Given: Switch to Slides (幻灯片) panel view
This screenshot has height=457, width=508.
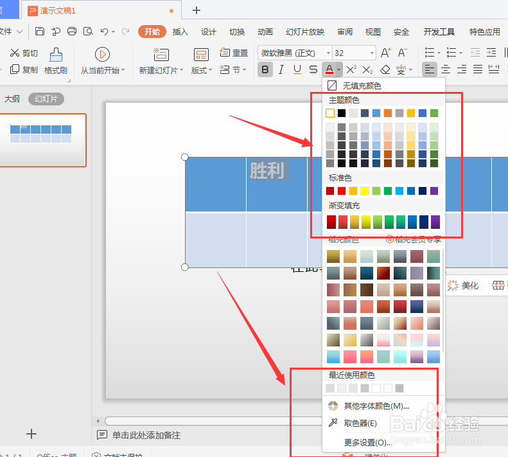Looking at the screenshot, I should pos(46,98).
